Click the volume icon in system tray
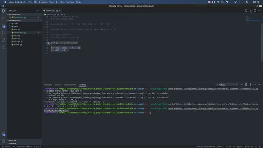This screenshot has height=148, width=263. [x=222, y=2]
